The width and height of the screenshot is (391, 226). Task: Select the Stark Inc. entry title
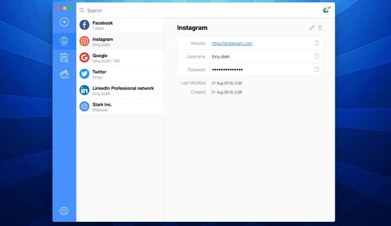(102, 105)
